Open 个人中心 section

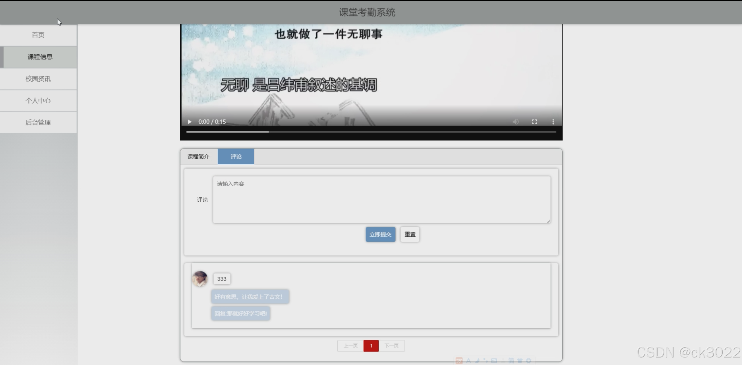click(x=38, y=101)
